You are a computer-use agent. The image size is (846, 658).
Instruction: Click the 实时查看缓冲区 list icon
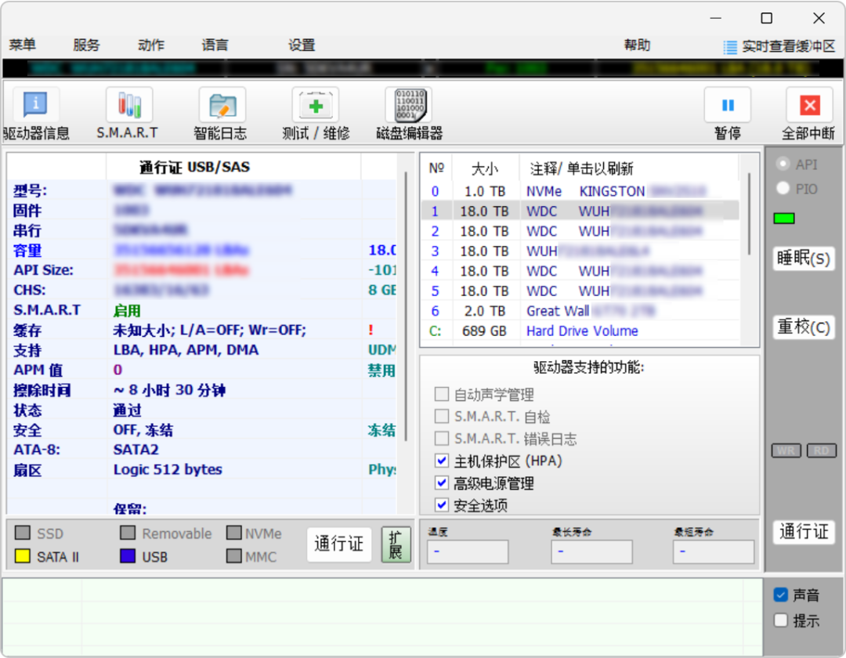[x=730, y=48]
